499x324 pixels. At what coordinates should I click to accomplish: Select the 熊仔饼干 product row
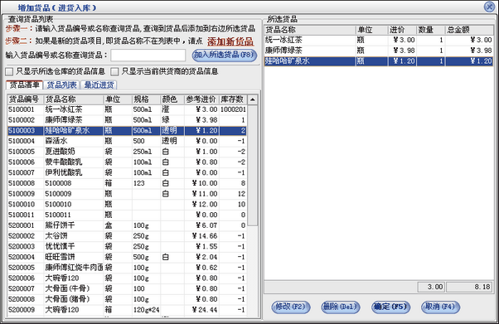(127, 225)
